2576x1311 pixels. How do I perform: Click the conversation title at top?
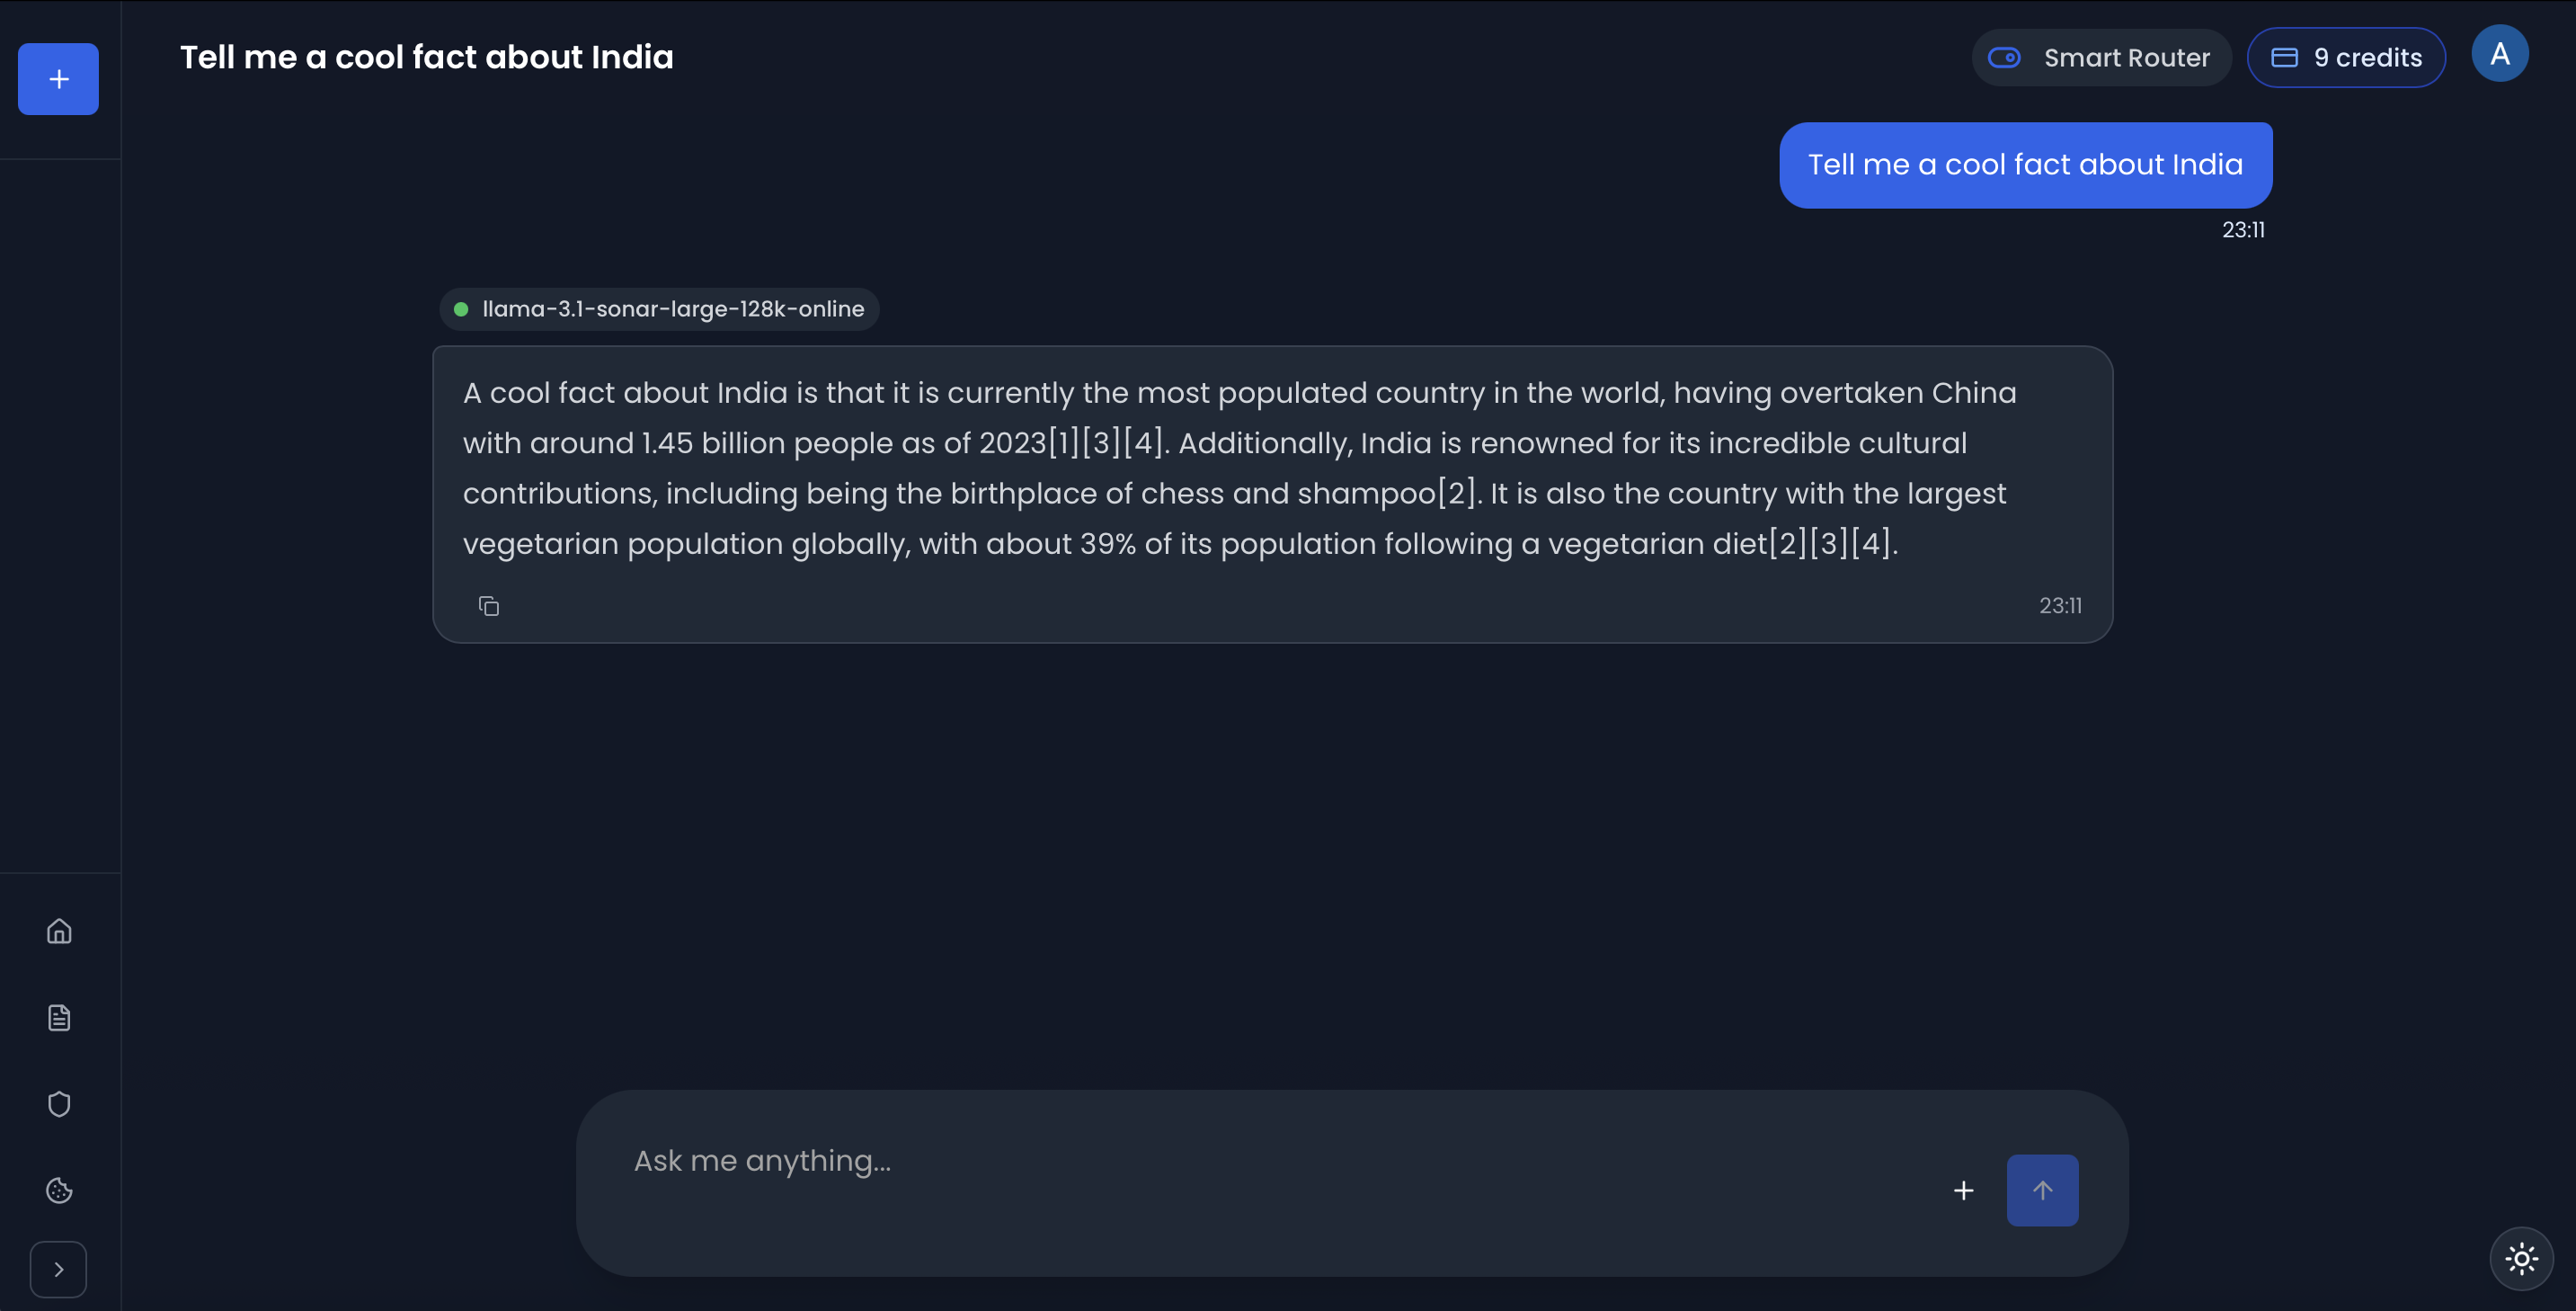coord(426,57)
